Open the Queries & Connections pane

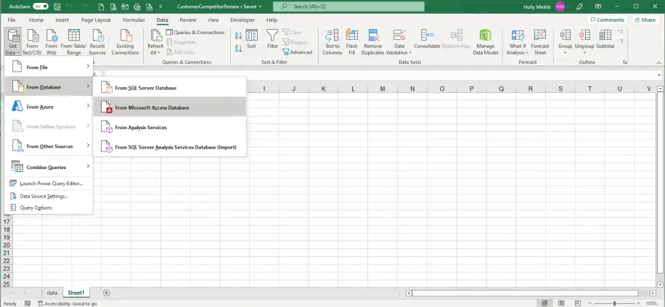click(195, 32)
